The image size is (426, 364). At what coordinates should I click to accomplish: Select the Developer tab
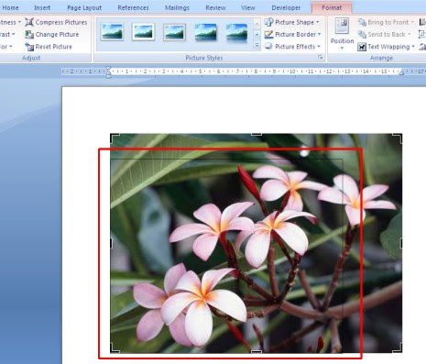pyautogui.click(x=286, y=7)
